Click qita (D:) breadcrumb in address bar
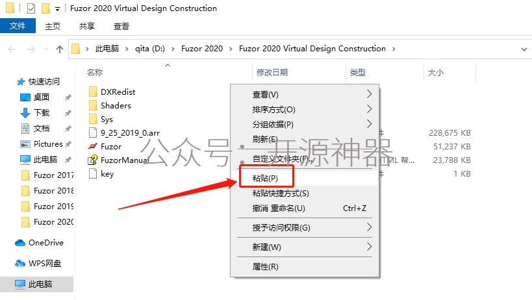 (150, 49)
